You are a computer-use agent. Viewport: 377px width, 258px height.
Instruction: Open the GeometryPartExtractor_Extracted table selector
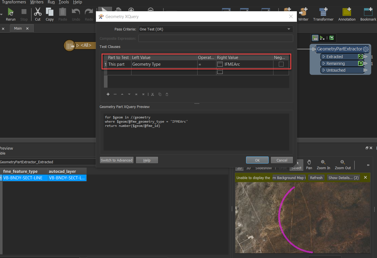(48, 162)
